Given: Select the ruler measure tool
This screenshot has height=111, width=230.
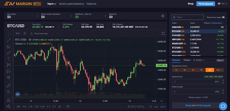Looking at the screenshot, I should (9, 85).
